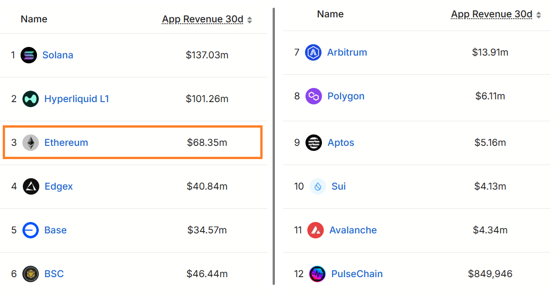Click the Avalanche red logo icon
Image resolution: width=553 pixels, height=294 pixels.
click(316, 230)
